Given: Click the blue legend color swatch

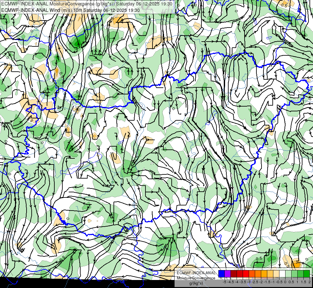Looking at the screenshot, I should [222, 274].
